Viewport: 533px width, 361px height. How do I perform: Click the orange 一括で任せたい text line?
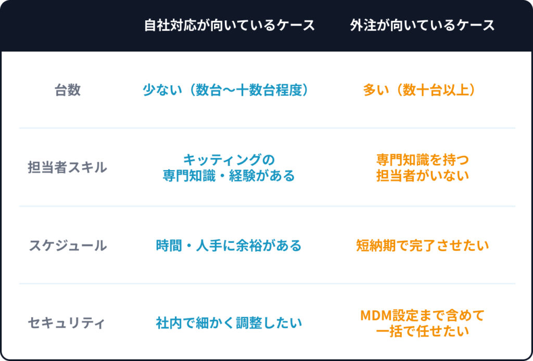tap(422, 331)
